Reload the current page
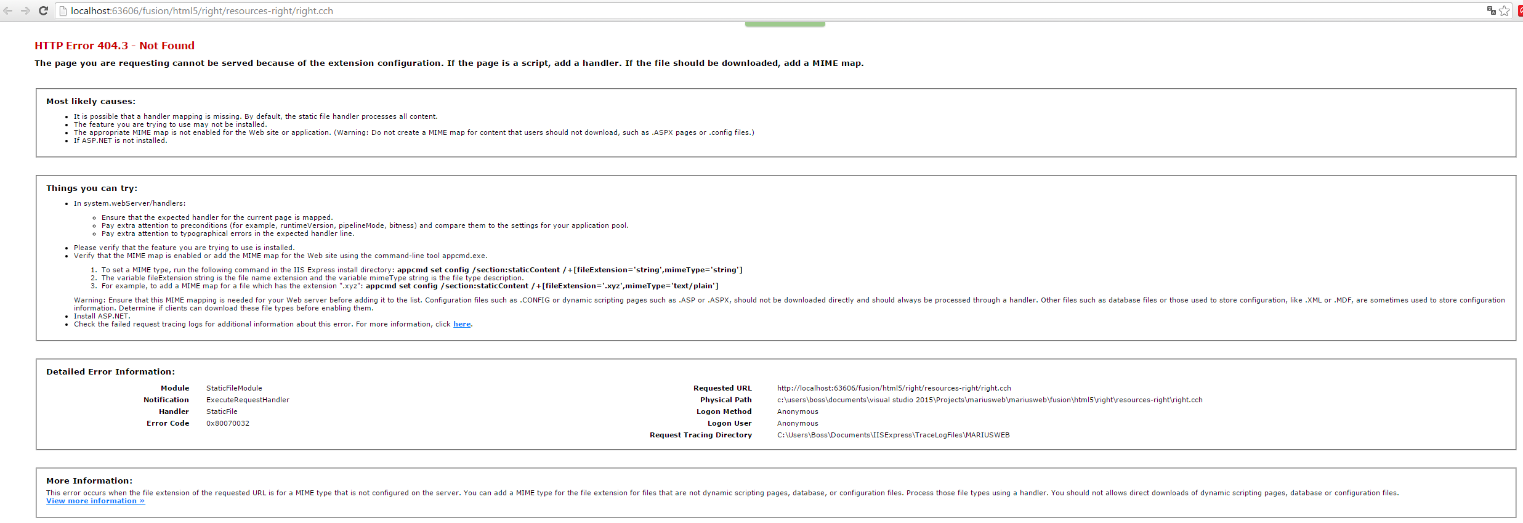Screen dimensions: 1523x523 click(x=43, y=10)
